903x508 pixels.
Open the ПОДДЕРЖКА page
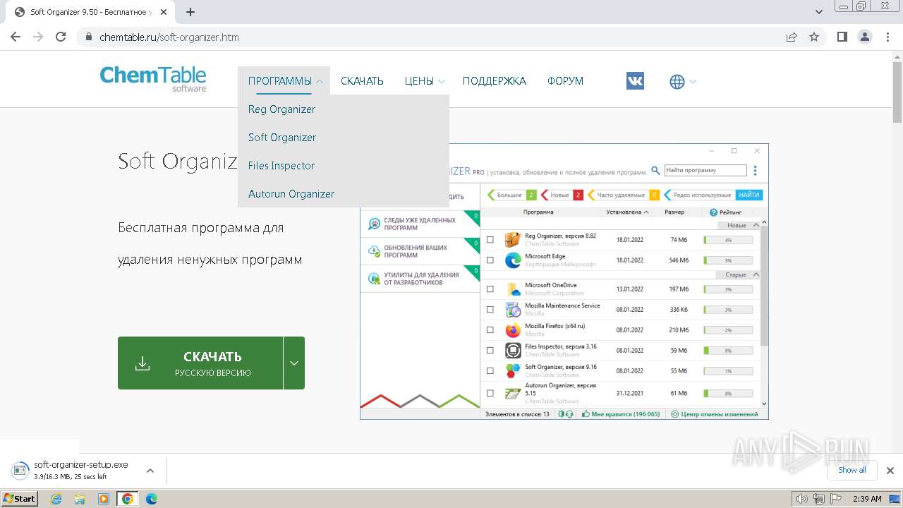click(495, 81)
